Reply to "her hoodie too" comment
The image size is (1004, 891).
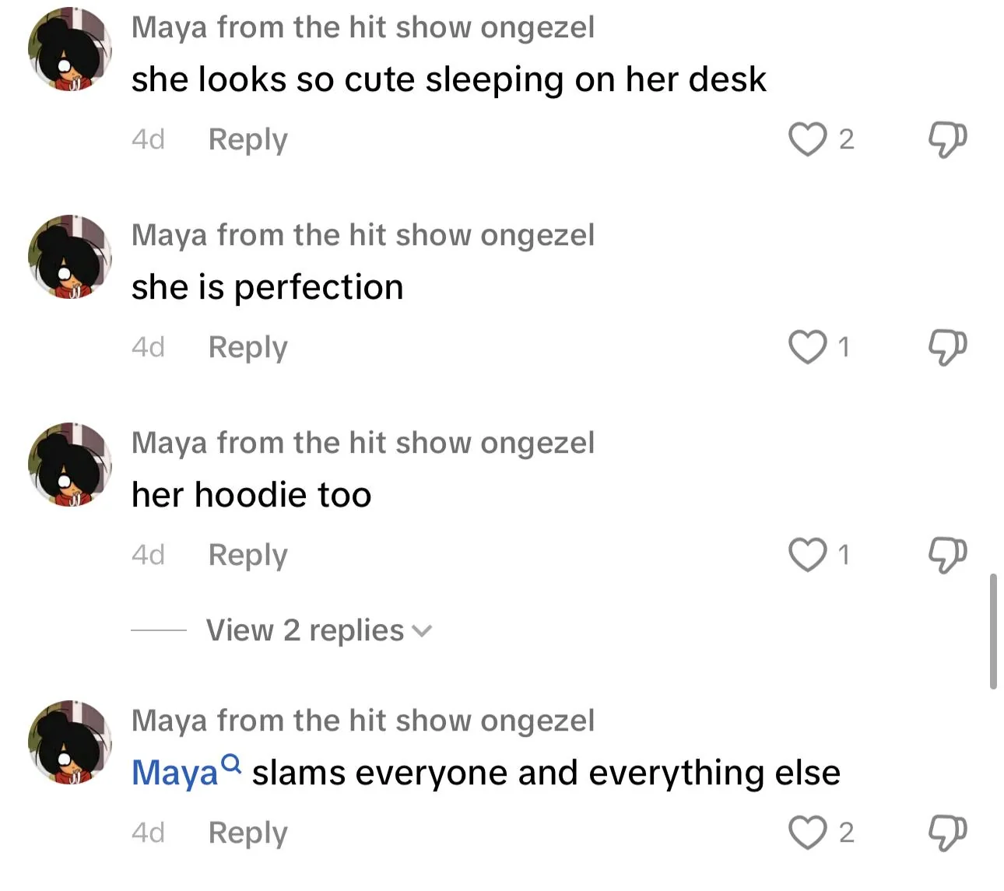pyautogui.click(x=247, y=555)
